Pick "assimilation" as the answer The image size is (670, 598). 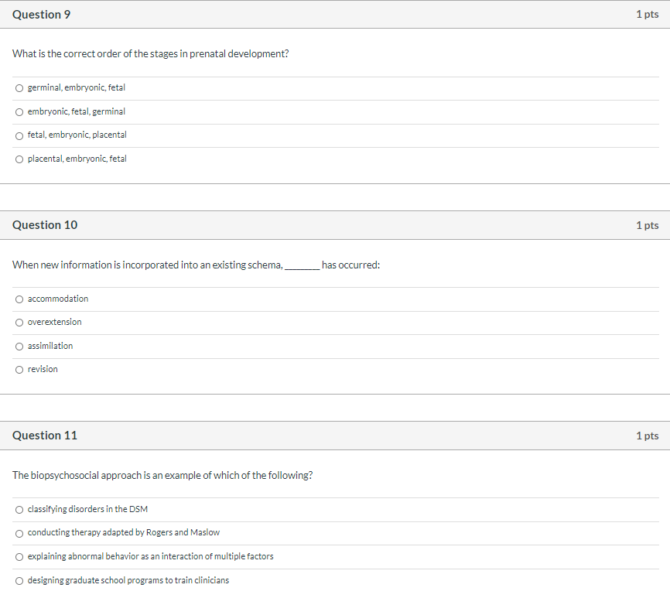[19, 347]
